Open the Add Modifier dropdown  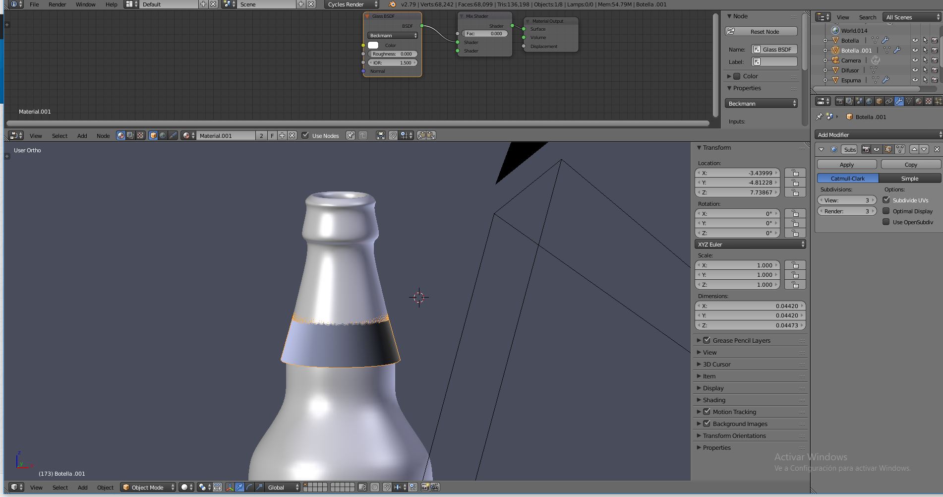[878, 134]
